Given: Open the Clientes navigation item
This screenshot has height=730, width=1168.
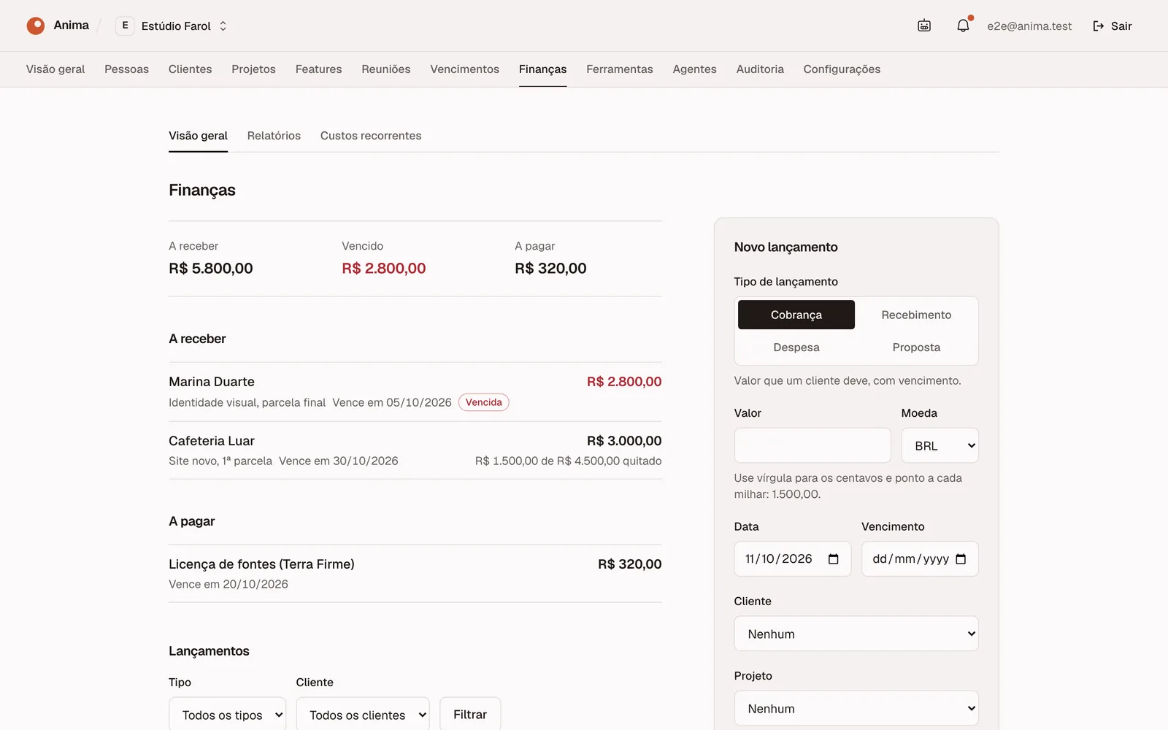Looking at the screenshot, I should point(190,69).
